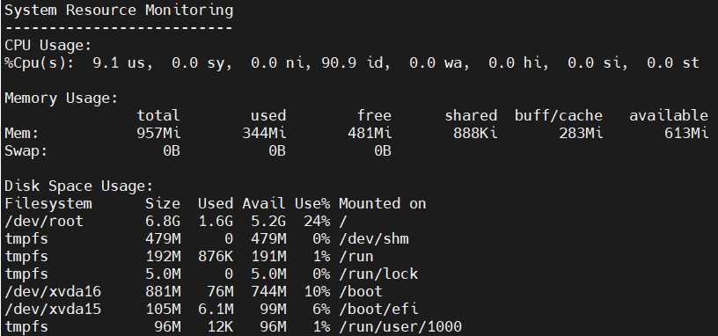
Task: Click the System Resource Monitoring title text
Action: pos(119,11)
